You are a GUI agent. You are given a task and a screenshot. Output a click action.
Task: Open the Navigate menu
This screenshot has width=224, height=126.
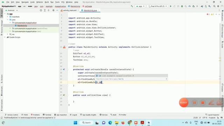tap(25, 2)
